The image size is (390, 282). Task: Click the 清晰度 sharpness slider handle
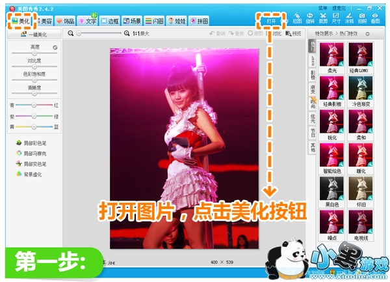(34, 93)
